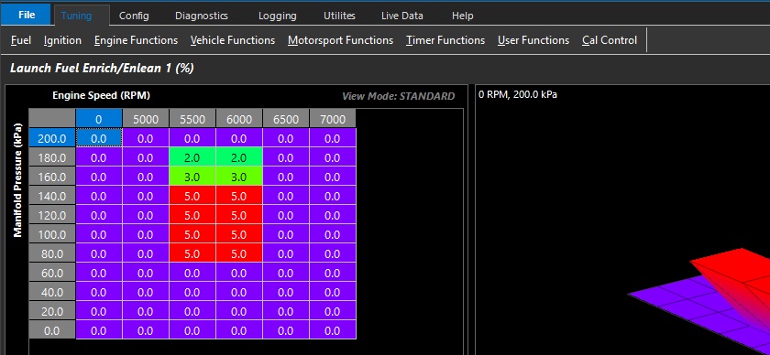Click 5.0 cell at 120.0 kPa, 6000 RPM
This screenshot has width=770, height=355.
[x=238, y=215]
